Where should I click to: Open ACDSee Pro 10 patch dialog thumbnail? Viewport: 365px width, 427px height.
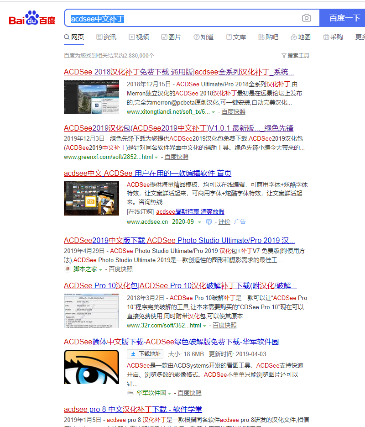click(91, 311)
